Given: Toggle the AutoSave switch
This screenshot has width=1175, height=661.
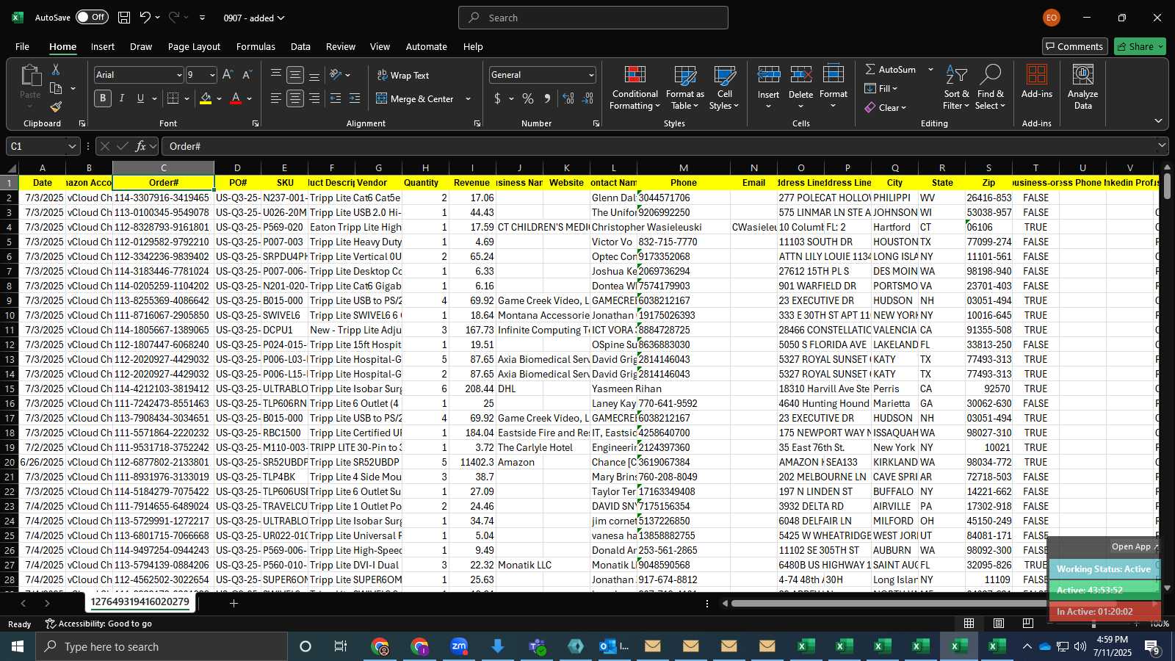Looking at the screenshot, I should click(92, 17).
